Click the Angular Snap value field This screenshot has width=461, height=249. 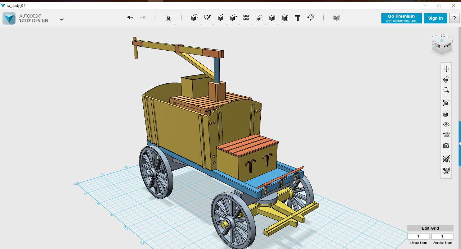coord(442,236)
